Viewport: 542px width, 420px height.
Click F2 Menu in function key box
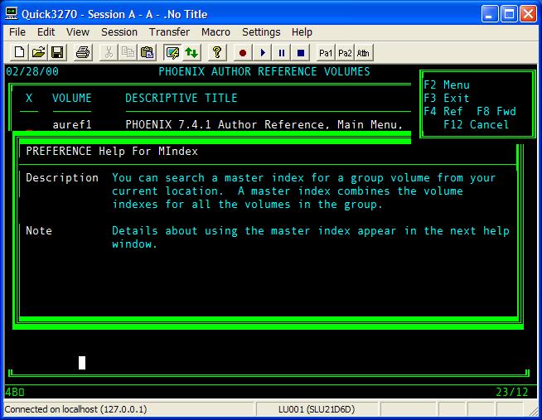point(447,84)
